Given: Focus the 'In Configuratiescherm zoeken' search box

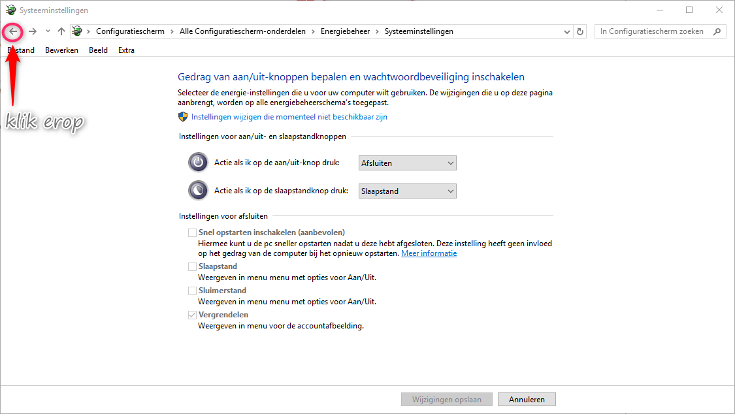Looking at the screenshot, I should [660, 31].
